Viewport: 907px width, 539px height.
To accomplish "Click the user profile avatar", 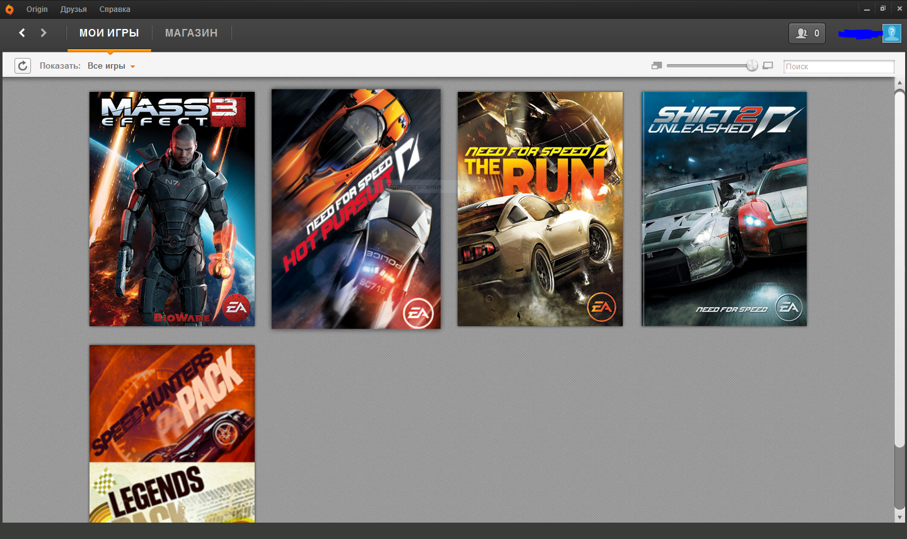I will pos(891,33).
